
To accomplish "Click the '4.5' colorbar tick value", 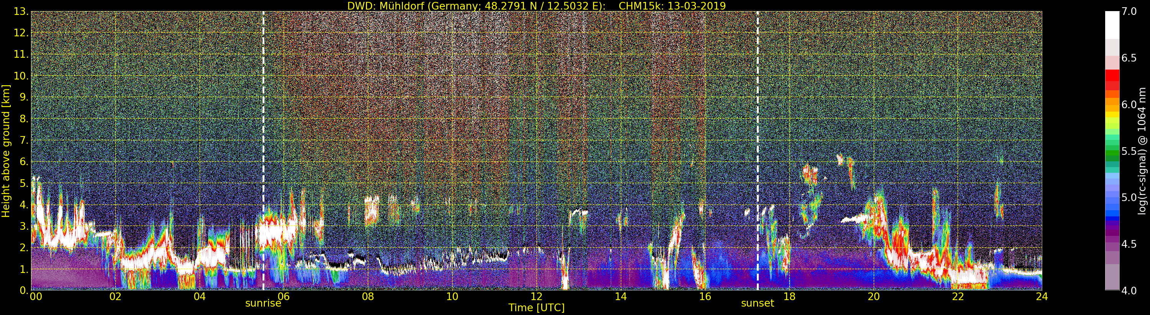I will pos(1129,244).
